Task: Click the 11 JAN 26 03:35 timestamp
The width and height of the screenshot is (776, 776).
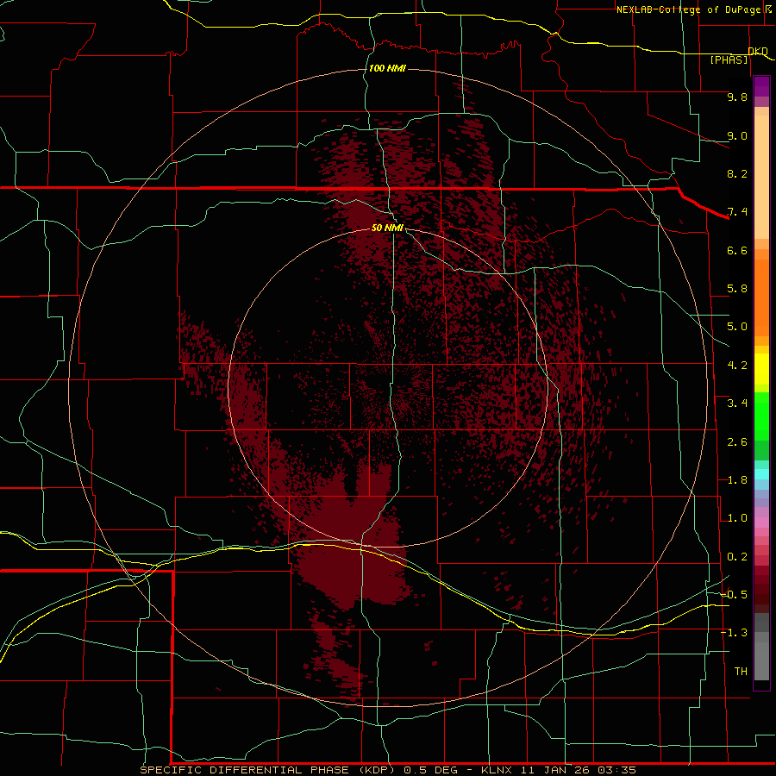Action: pyautogui.click(x=578, y=770)
